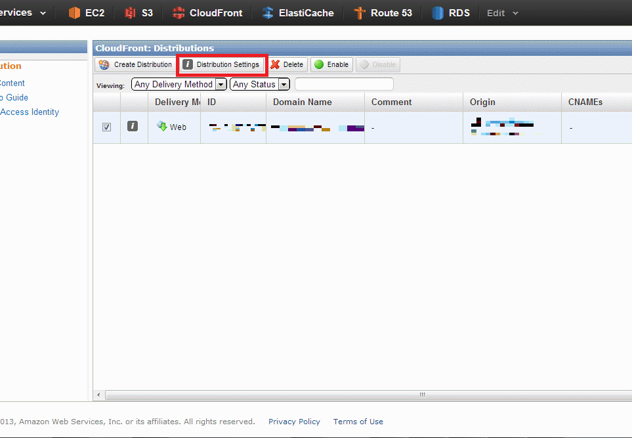Click the S3 label in navigation bar
Viewport: 632px width, 438px height.
(x=147, y=13)
